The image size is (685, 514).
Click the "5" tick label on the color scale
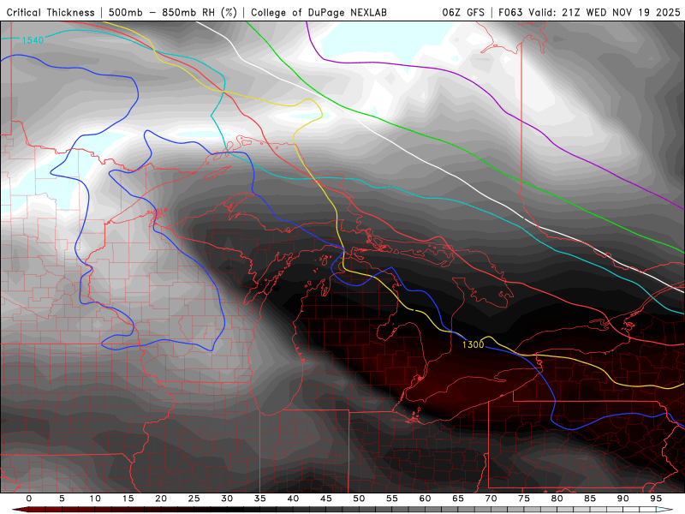pos(62,499)
